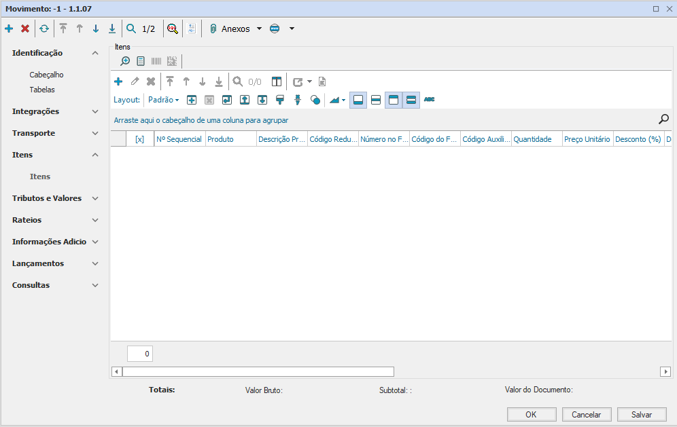Click the paint roller format icon
Viewport: 677px width, 427px height.
tap(279, 100)
